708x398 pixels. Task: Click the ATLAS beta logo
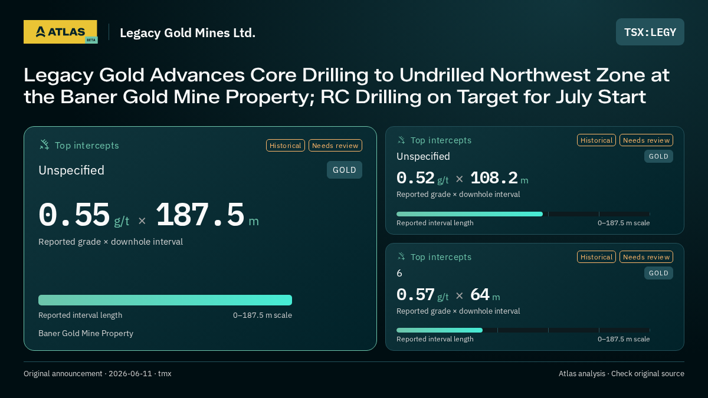[x=60, y=32]
